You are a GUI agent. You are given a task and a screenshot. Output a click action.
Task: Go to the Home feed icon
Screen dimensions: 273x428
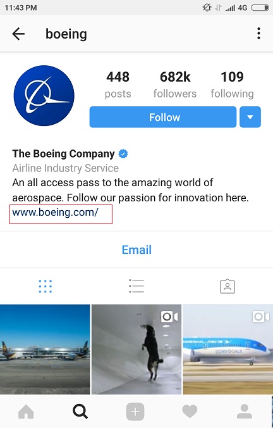(x=26, y=412)
